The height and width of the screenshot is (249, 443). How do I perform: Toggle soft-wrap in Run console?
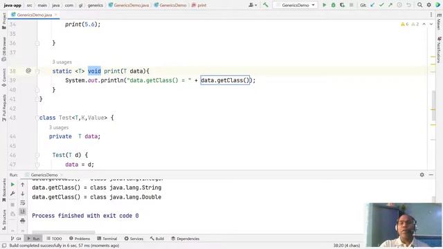point(23,203)
